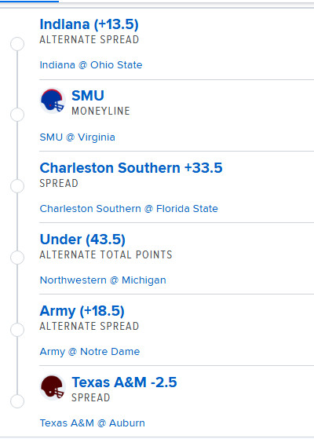This screenshot has height=439, width=314.
Task: Open the Northwestern @ Michigan game link
Action: click(x=103, y=280)
